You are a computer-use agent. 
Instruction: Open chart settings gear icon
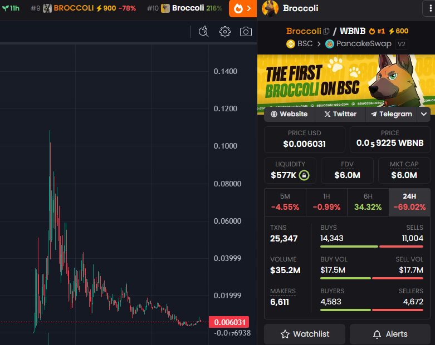[224, 32]
